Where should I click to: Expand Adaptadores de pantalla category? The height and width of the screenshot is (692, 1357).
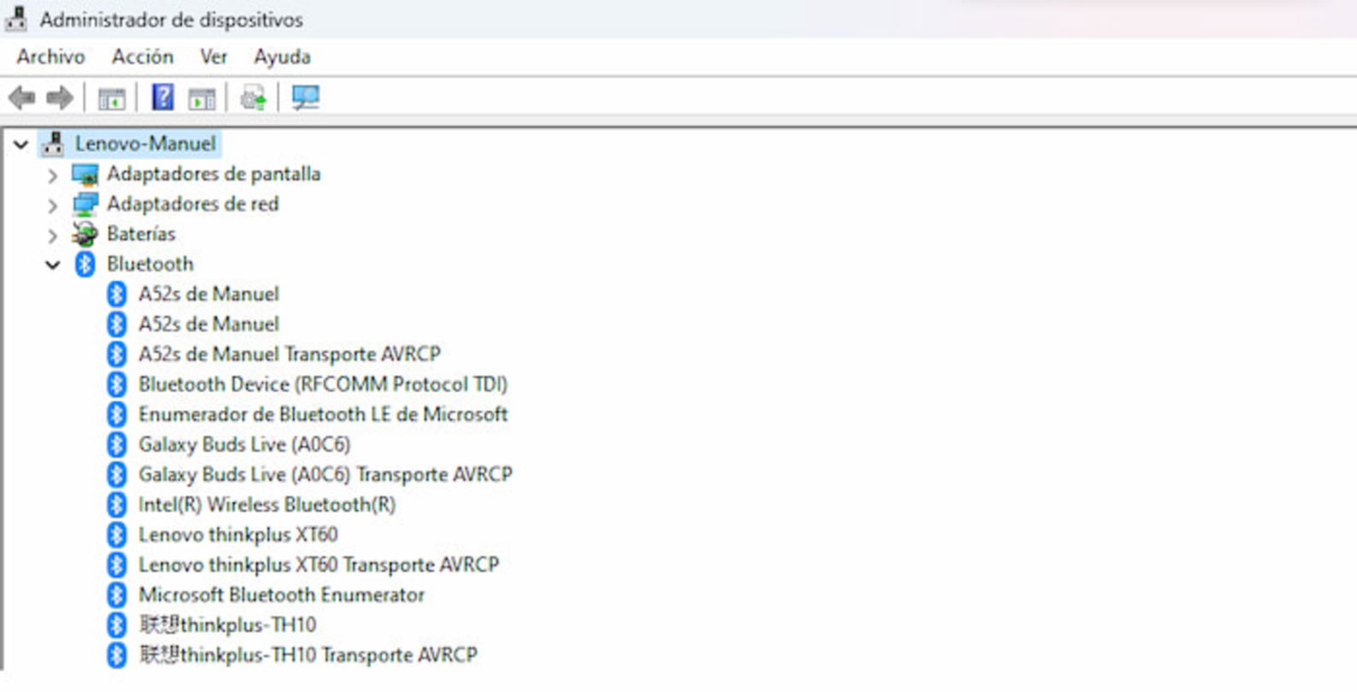[52, 175]
